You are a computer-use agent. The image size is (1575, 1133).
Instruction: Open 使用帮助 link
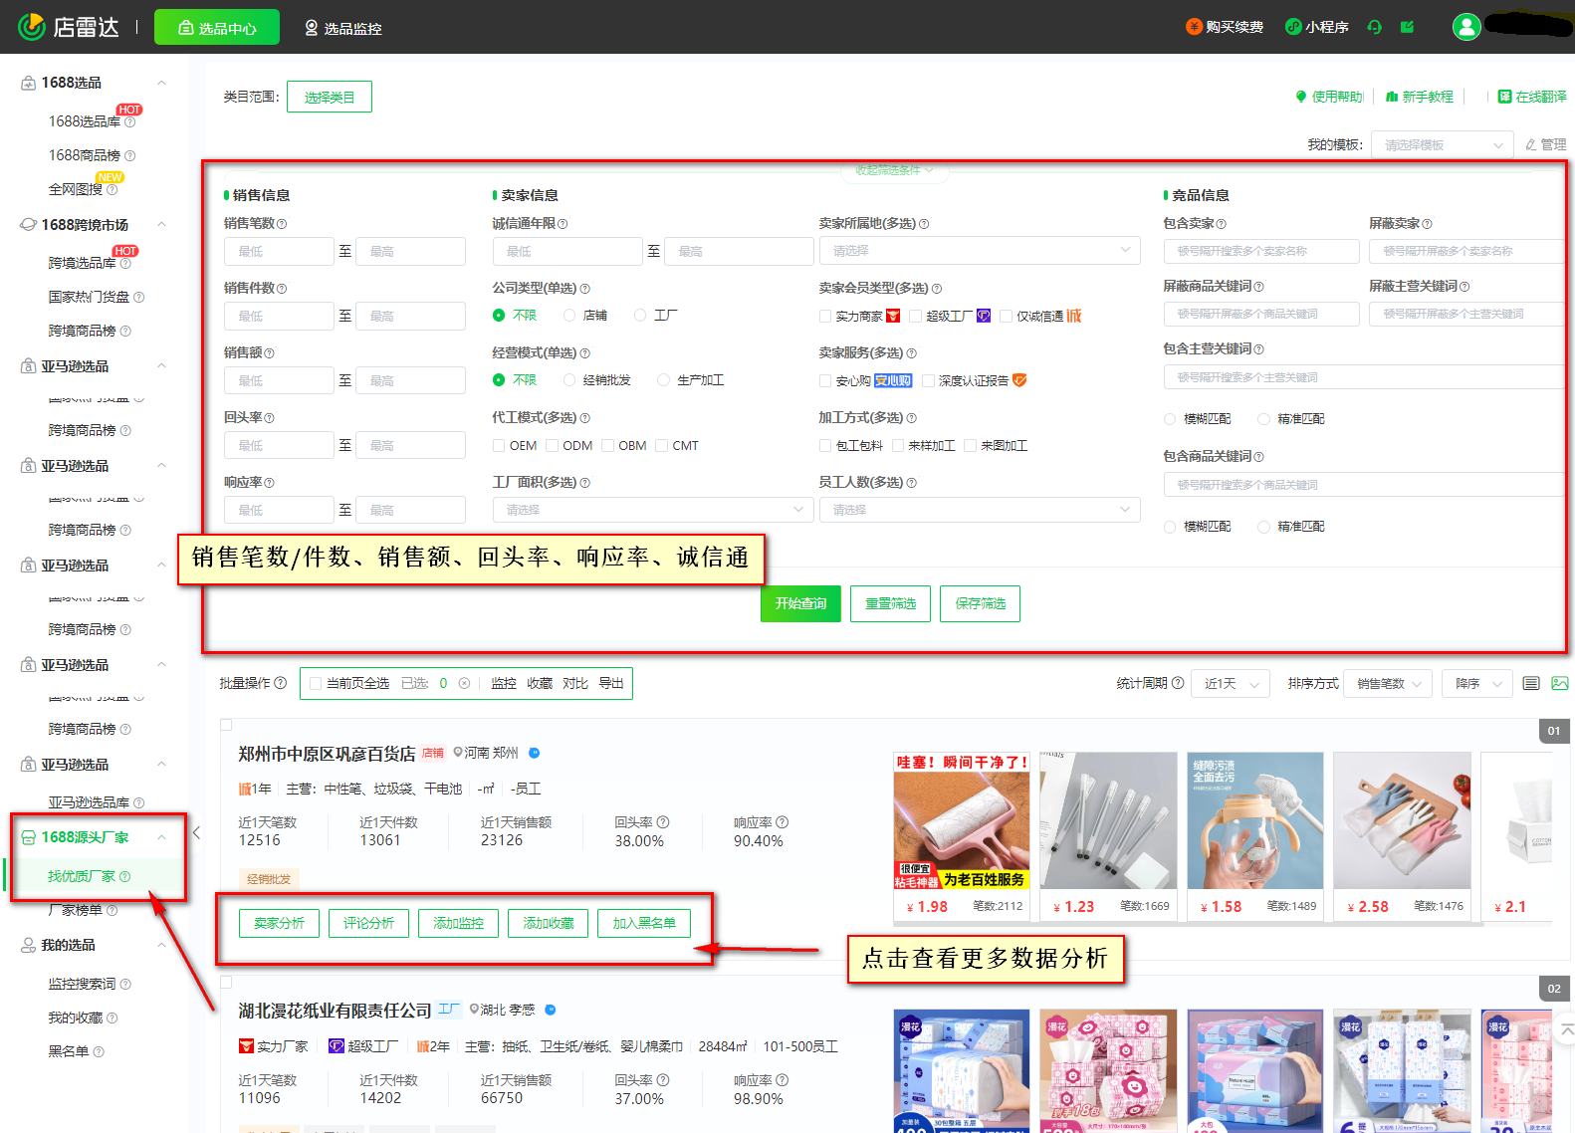pos(1328,97)
